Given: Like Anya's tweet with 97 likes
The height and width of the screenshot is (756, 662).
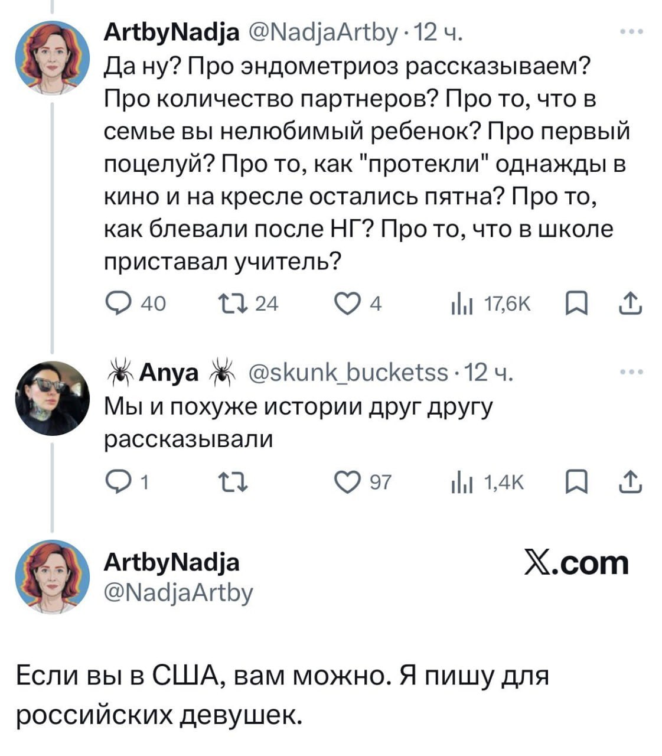Looking at the screenshot, I should (345, 483).
